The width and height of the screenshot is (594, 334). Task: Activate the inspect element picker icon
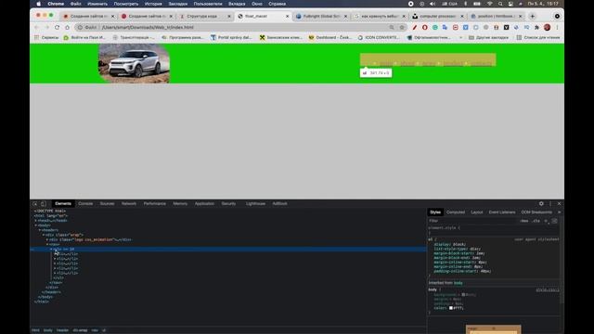coord(35,204)
